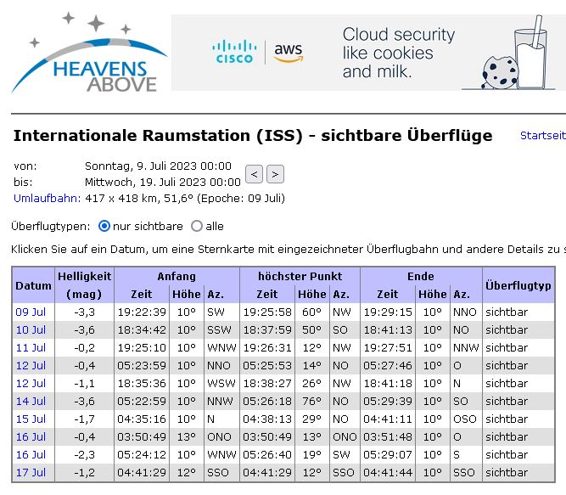Screen dimensions: 566x495
Task: Click the end azimuth NNO cell
Action: 465,312
